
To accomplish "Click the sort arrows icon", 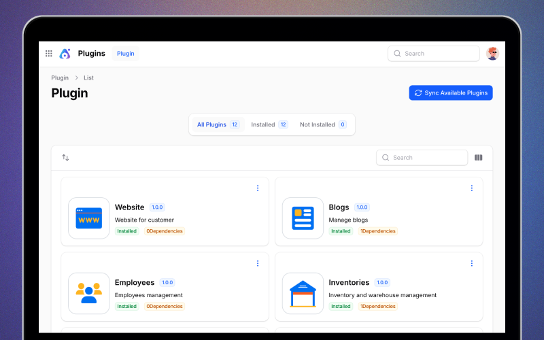I will pyautogui.click(x=65, y=158).
